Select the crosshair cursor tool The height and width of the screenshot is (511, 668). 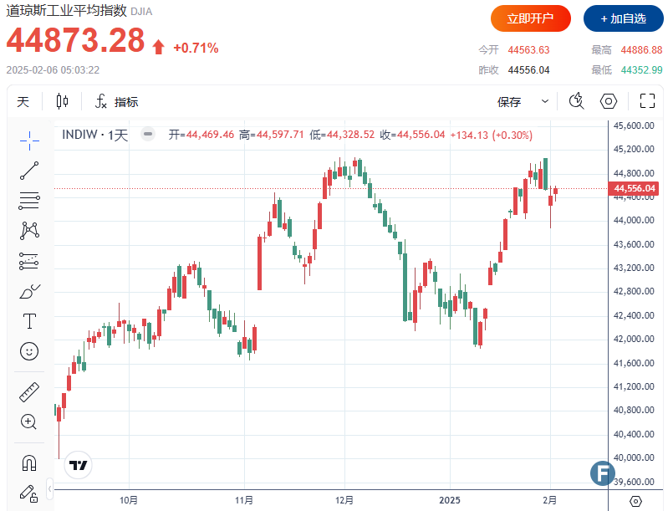pyautogui.click(x=29, y=140)
